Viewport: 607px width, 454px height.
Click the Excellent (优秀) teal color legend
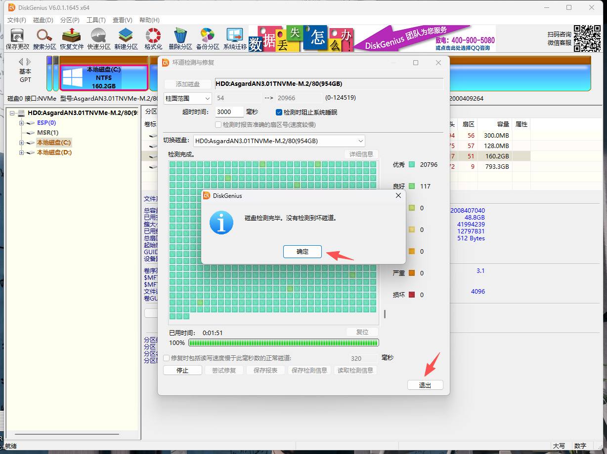pos(412,165)
